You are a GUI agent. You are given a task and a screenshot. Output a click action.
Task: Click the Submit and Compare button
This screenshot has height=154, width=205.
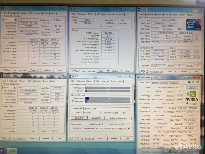[x=118, y=118]
